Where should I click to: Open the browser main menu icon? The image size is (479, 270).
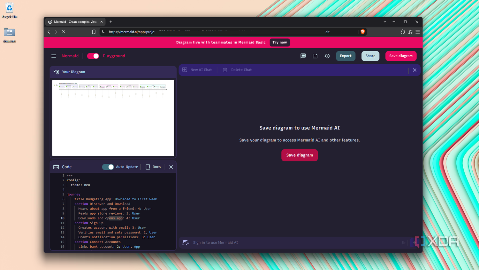[418, 32]
